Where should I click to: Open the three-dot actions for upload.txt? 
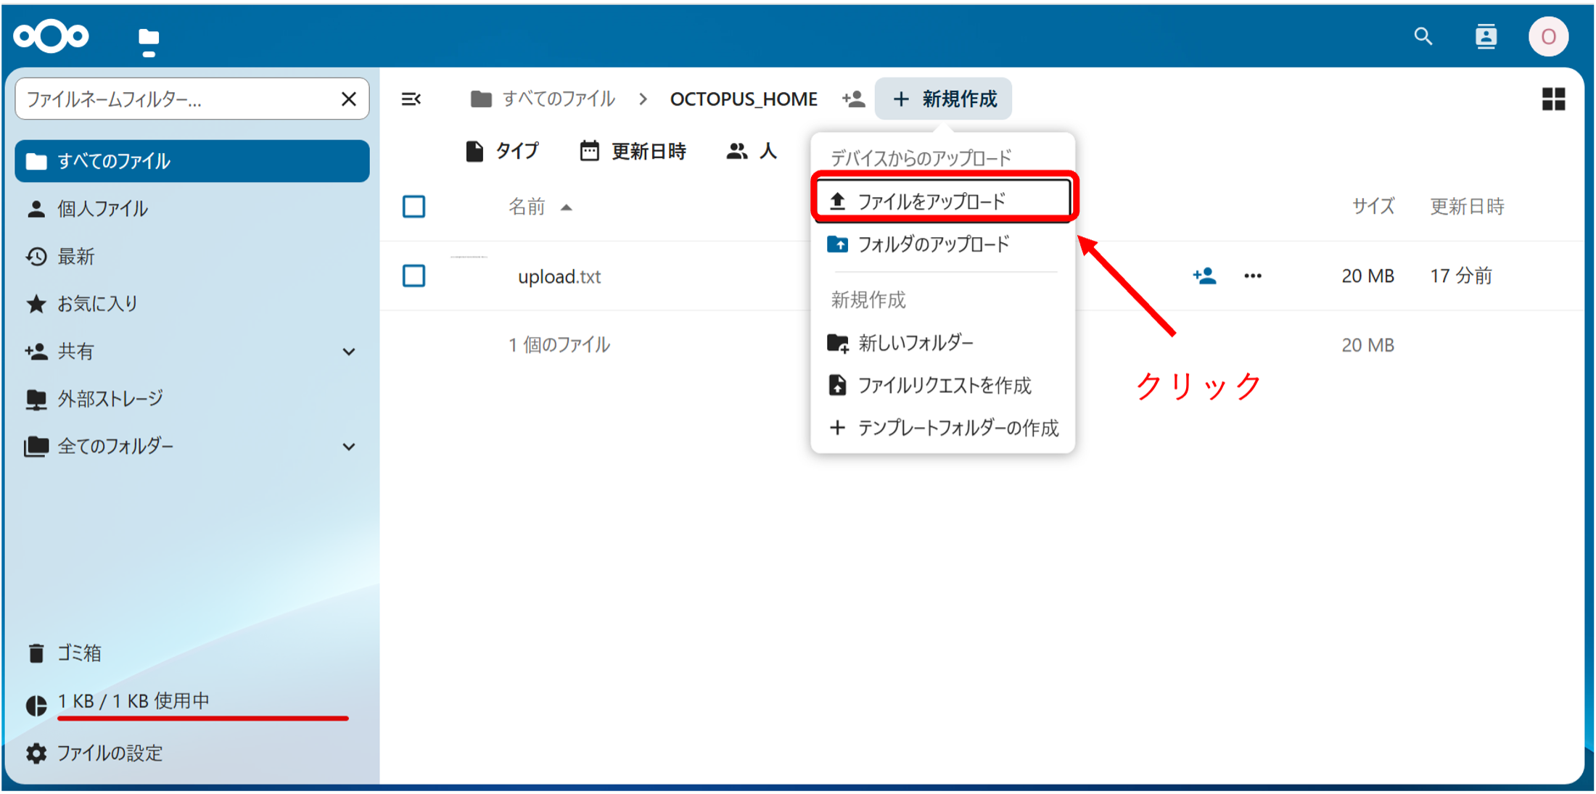tap(1252, 276)
